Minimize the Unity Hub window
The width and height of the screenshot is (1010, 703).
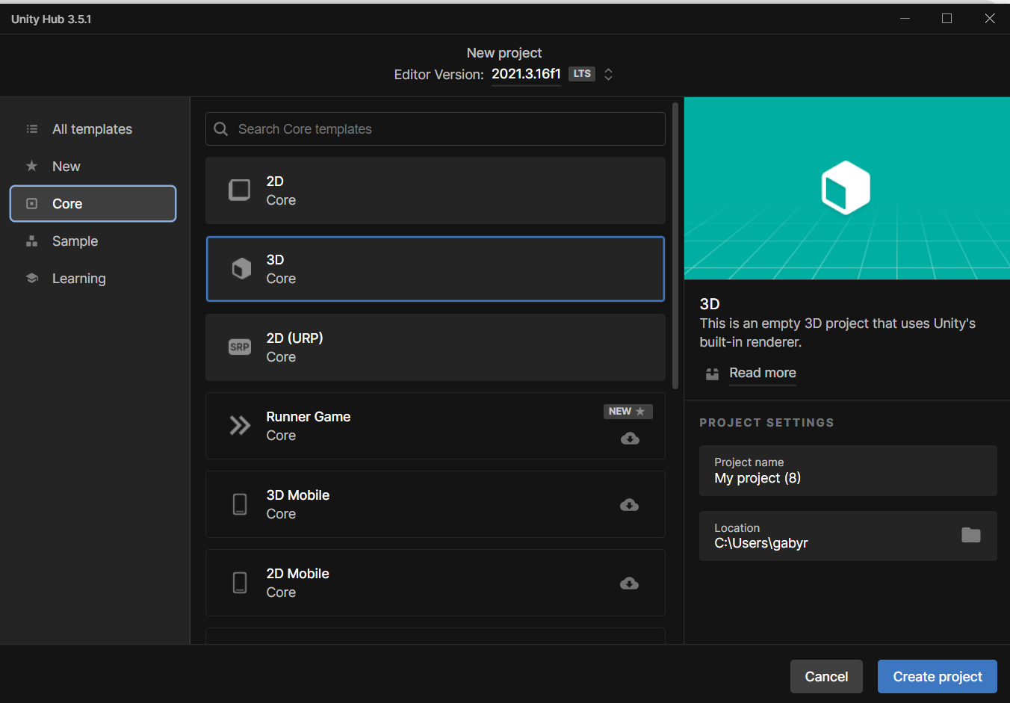click(x=905, y=19)
